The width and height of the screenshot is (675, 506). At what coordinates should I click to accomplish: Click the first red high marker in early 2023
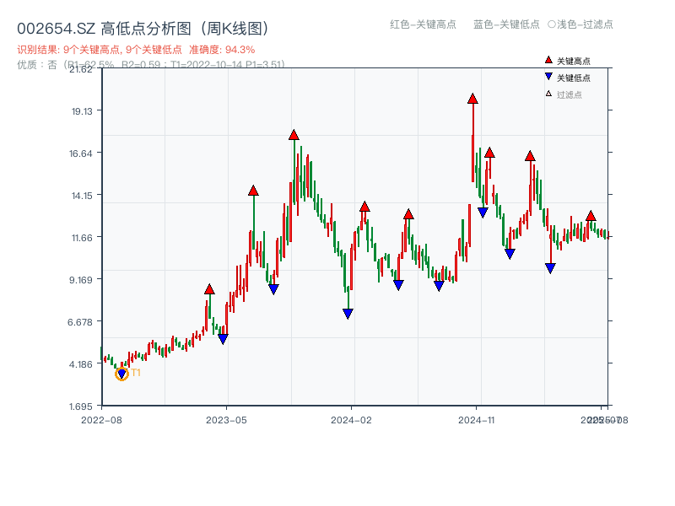(x=209, y=288)
